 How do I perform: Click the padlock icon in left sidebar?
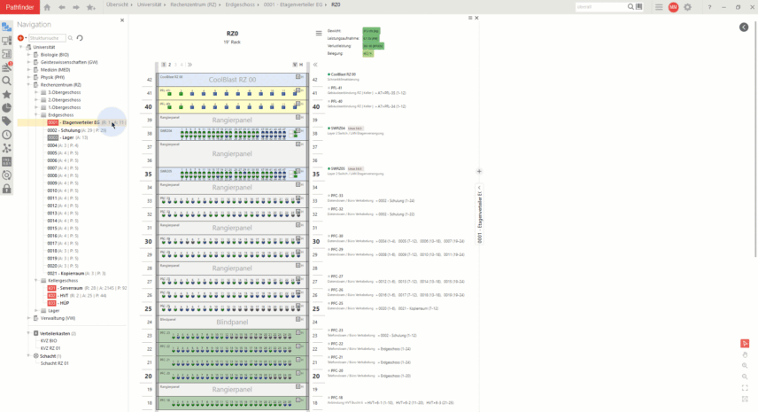pyautogui.click(x=7, y=189)
